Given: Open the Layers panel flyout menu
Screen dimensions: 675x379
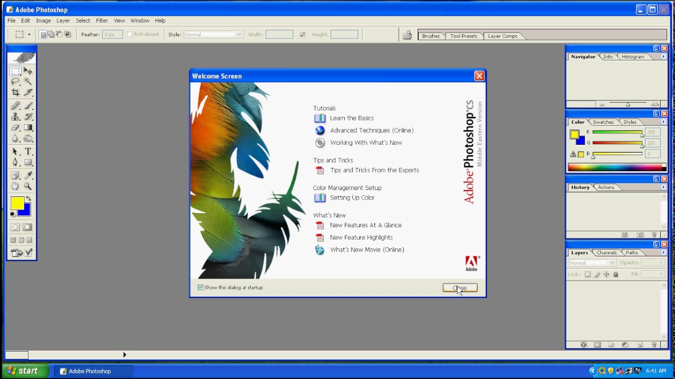Looking at the screenshot, I should (x=663, y=252).
